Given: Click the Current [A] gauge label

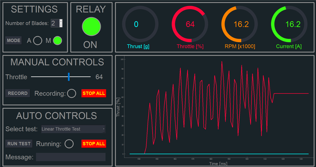Looking at the screenshot, I should point(289,47).
